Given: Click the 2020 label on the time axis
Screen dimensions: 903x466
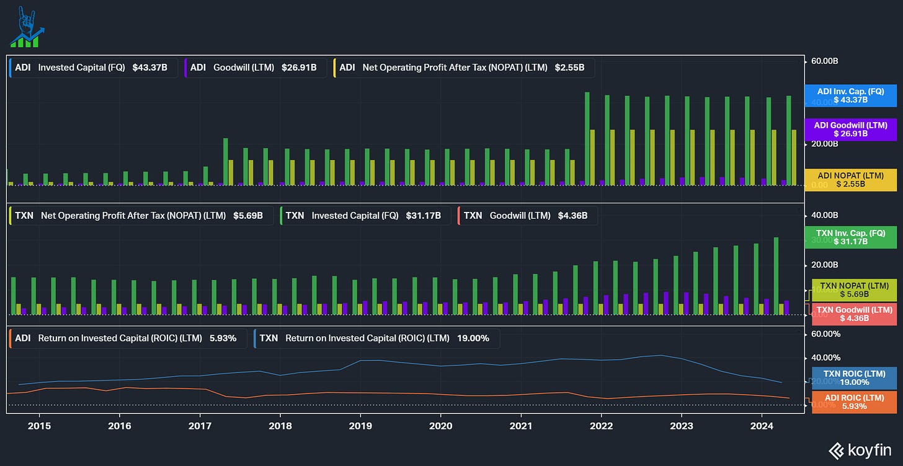Looking at the screenshot, I should click(x=440, y=426).
